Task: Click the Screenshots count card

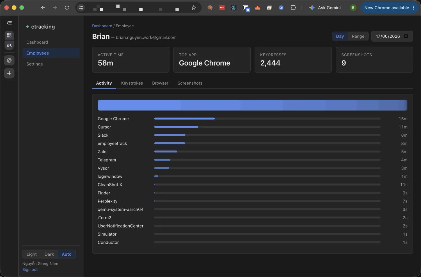Action: [x=374, y=60]
